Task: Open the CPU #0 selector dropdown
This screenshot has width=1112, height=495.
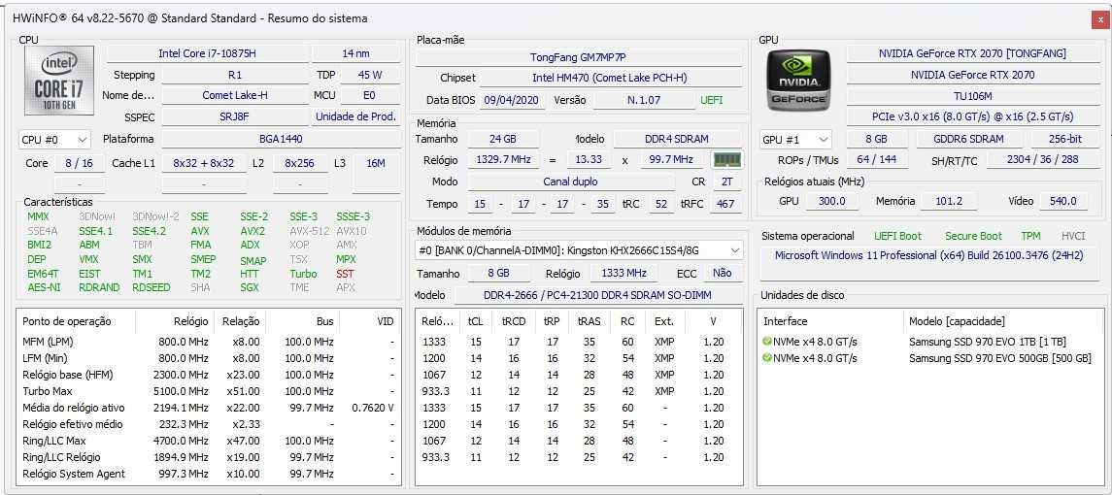Action: [54, 140]
